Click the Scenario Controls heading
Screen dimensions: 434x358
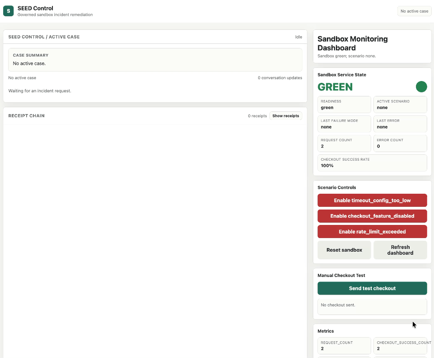click(336, 187)
